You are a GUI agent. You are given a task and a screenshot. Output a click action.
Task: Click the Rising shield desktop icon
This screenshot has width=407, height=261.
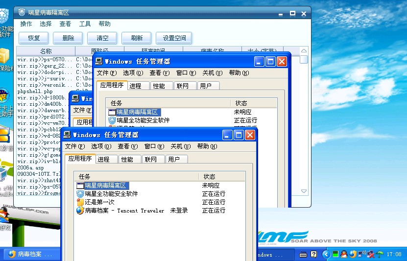coord(4,16)
